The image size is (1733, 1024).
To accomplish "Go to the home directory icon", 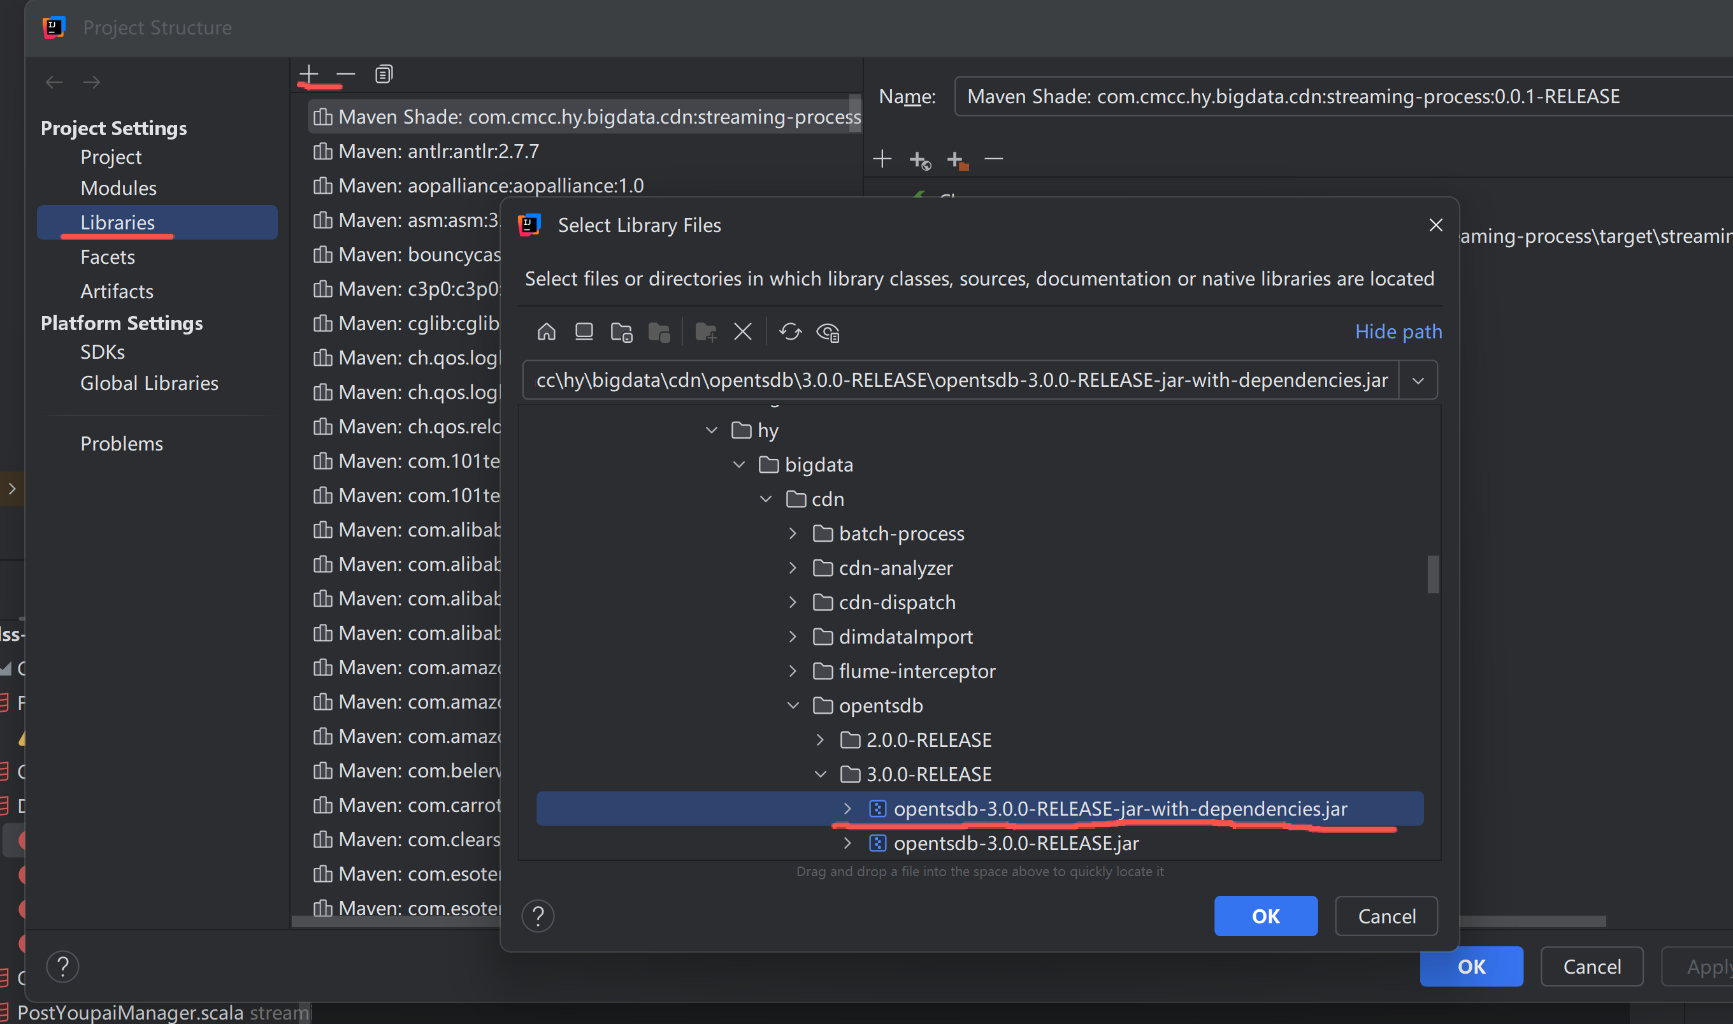I will 547,332.
